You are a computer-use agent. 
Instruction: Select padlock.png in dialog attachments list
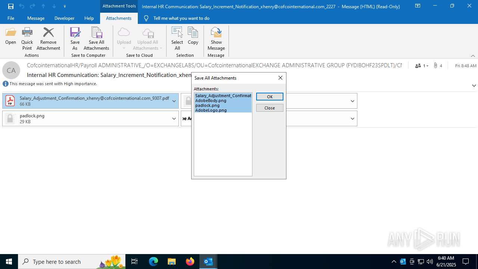coord(223,105)
